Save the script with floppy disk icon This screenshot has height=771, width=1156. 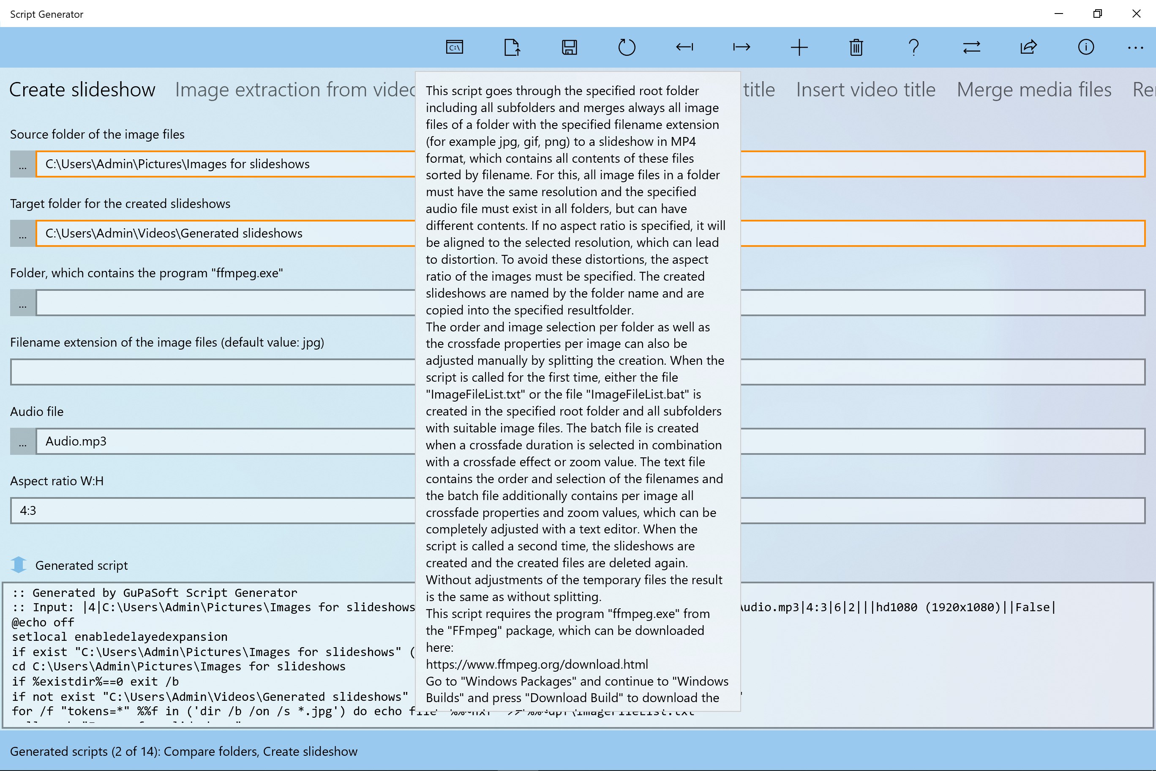pyautogui.click(x=569, y=47)
